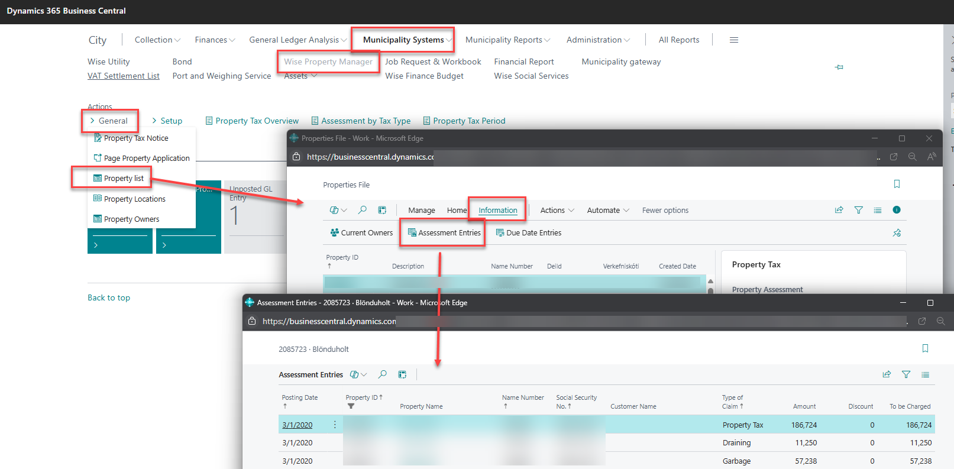Expand the Finances dropdown
This screenshot has height=469, width=954.
click(x=215, y=40)
